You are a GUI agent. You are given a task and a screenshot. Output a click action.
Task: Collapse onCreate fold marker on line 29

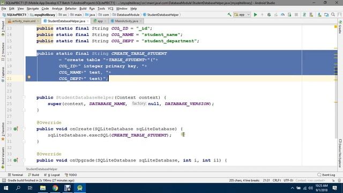point(24,129)
